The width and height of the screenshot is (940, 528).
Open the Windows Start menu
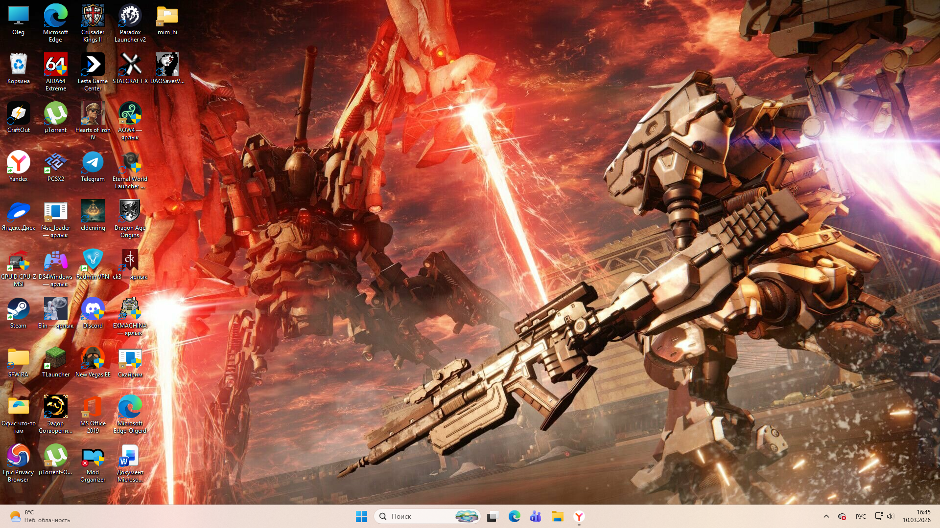[x=361, y=516]
